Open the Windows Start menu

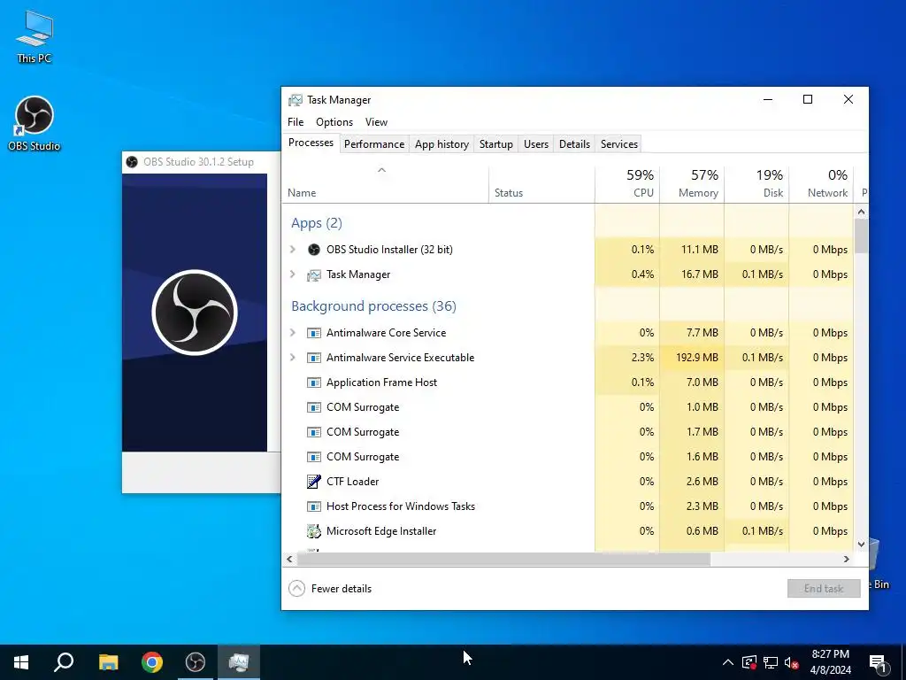tap(21, 662)
